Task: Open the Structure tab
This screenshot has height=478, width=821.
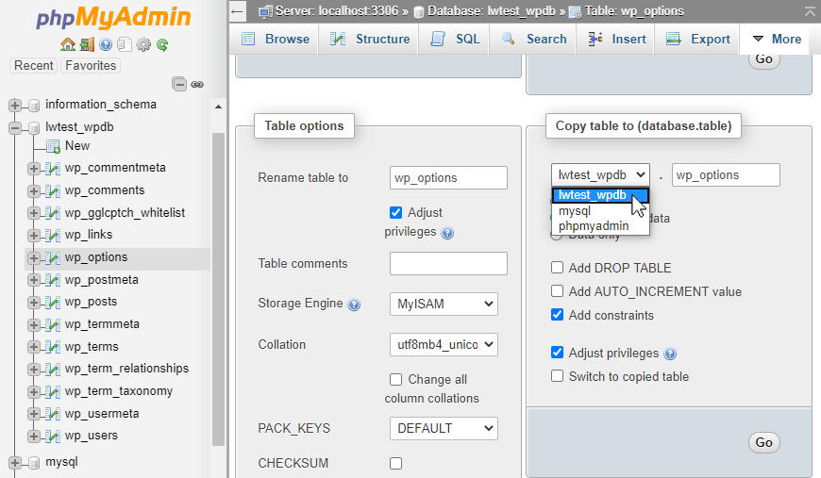Action: [x=369, y=39]
